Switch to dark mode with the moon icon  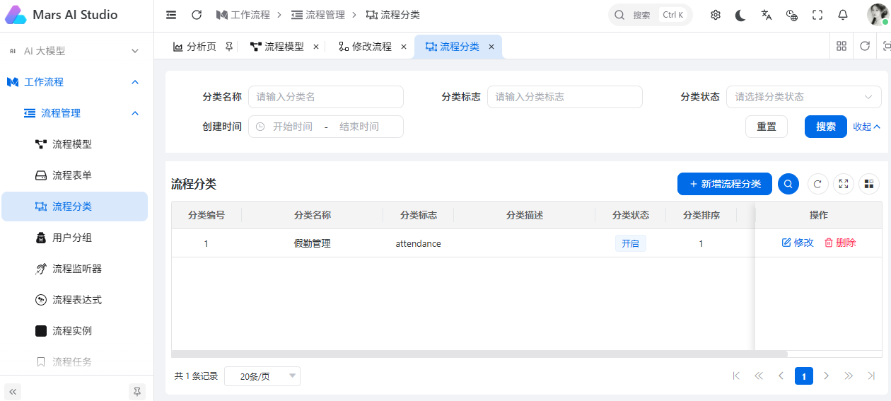click(x=740, y=15)
